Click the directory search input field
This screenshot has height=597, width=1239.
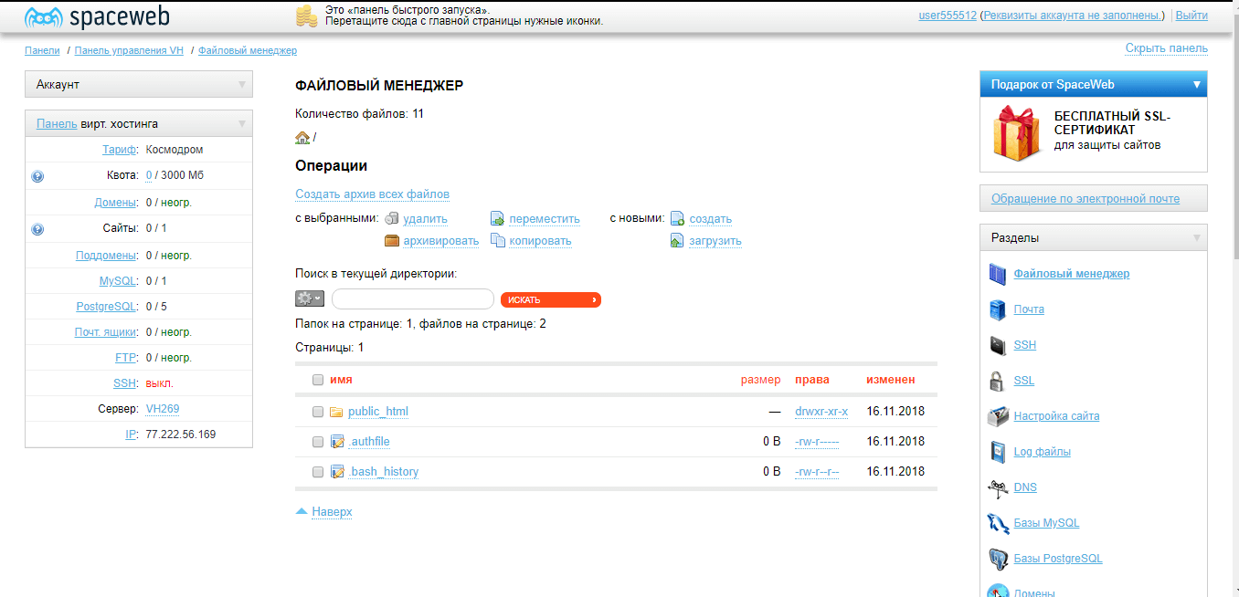[413, 299]
